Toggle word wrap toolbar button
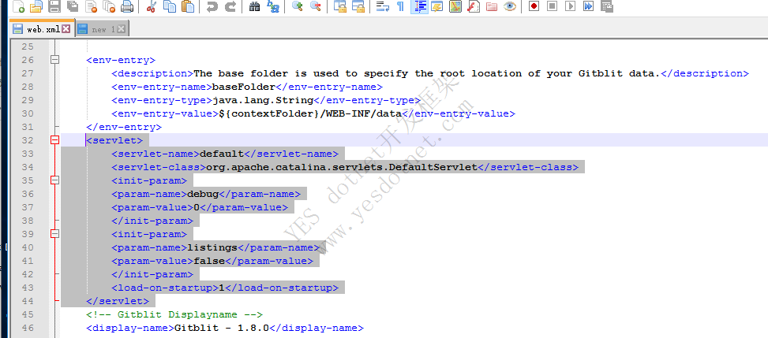 (x=381, y=6)
